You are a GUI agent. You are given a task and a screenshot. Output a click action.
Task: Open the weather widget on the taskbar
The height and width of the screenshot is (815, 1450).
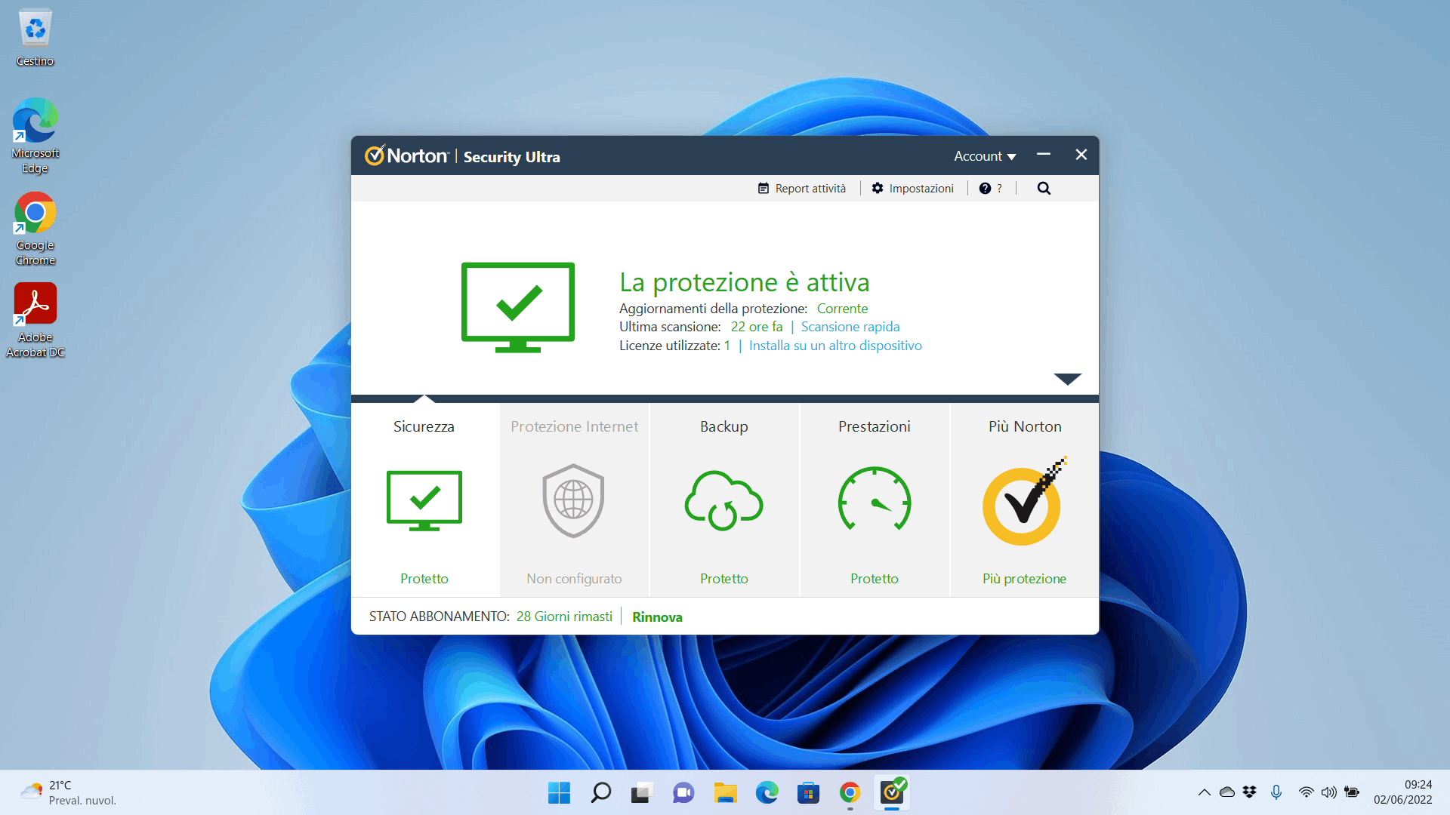[68, 792]
